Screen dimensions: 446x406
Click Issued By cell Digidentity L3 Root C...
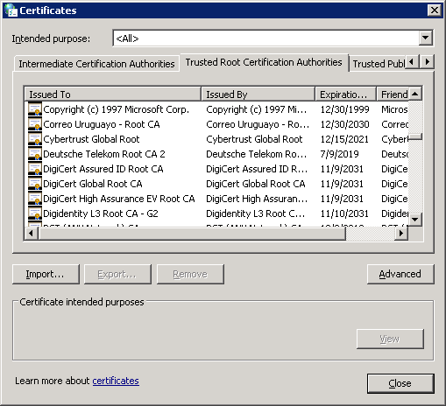(x=256, y=213)
